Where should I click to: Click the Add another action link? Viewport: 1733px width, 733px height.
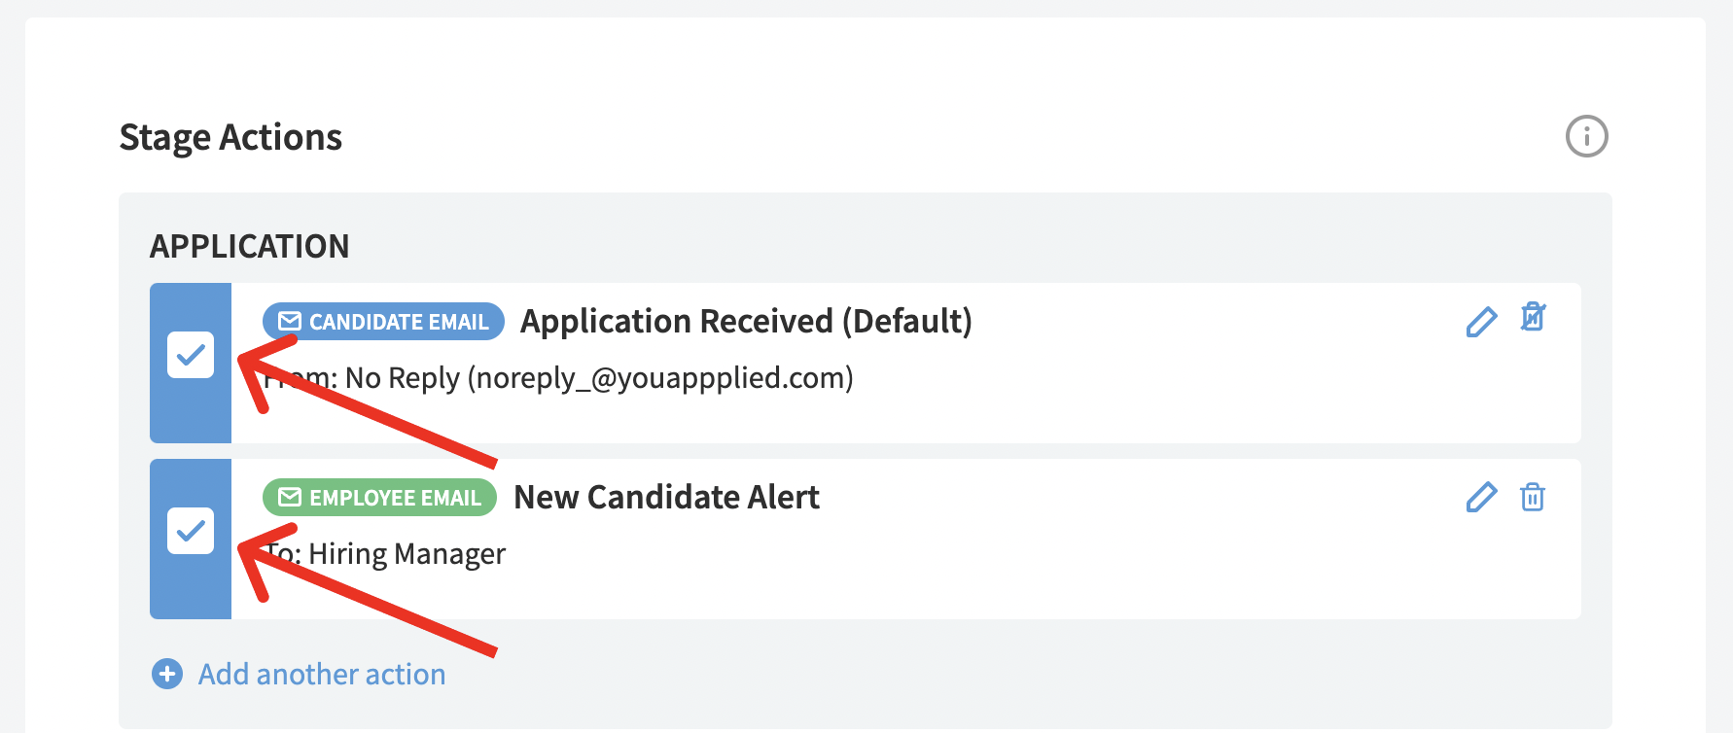click(x=322, y=674)
